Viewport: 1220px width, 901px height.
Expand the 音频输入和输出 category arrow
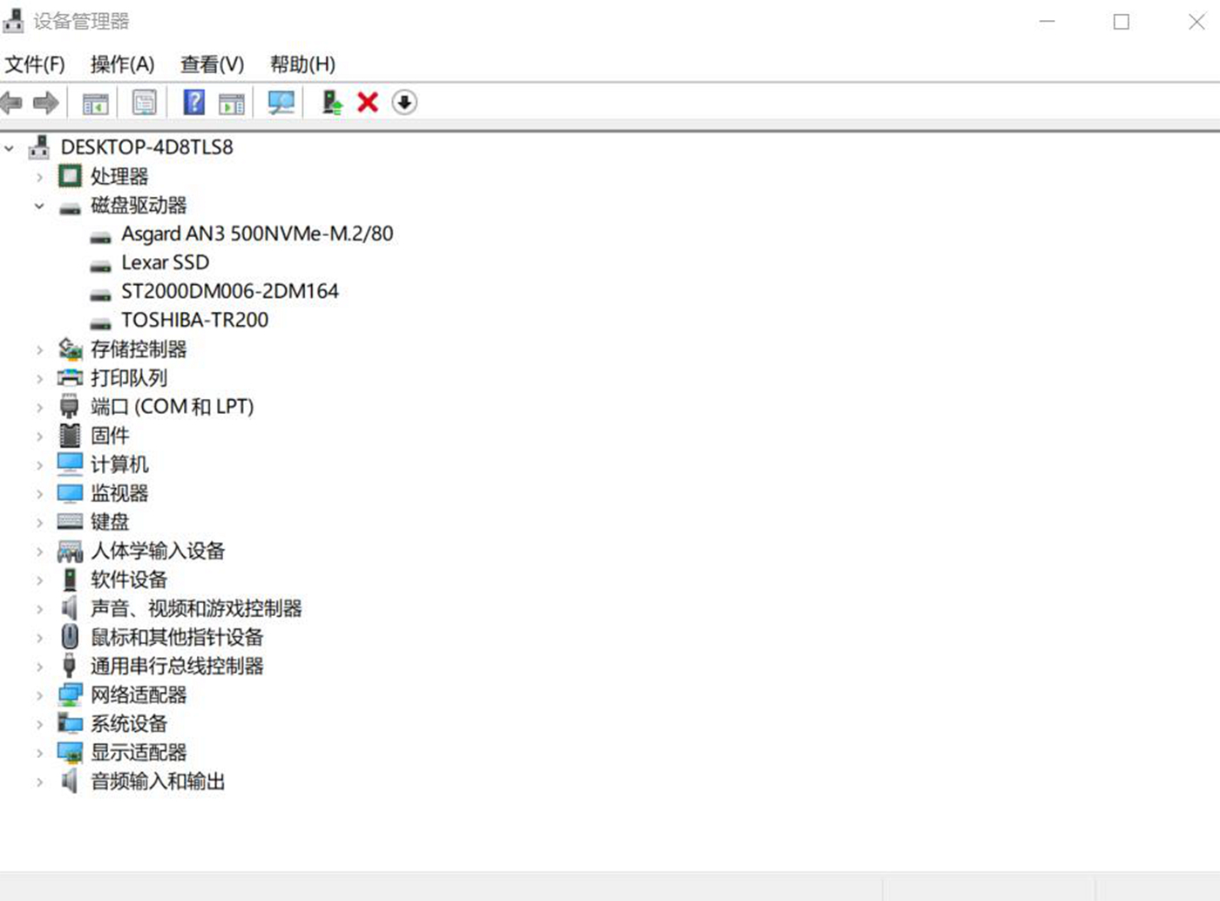pyautogui.click(x=39, y=781)
